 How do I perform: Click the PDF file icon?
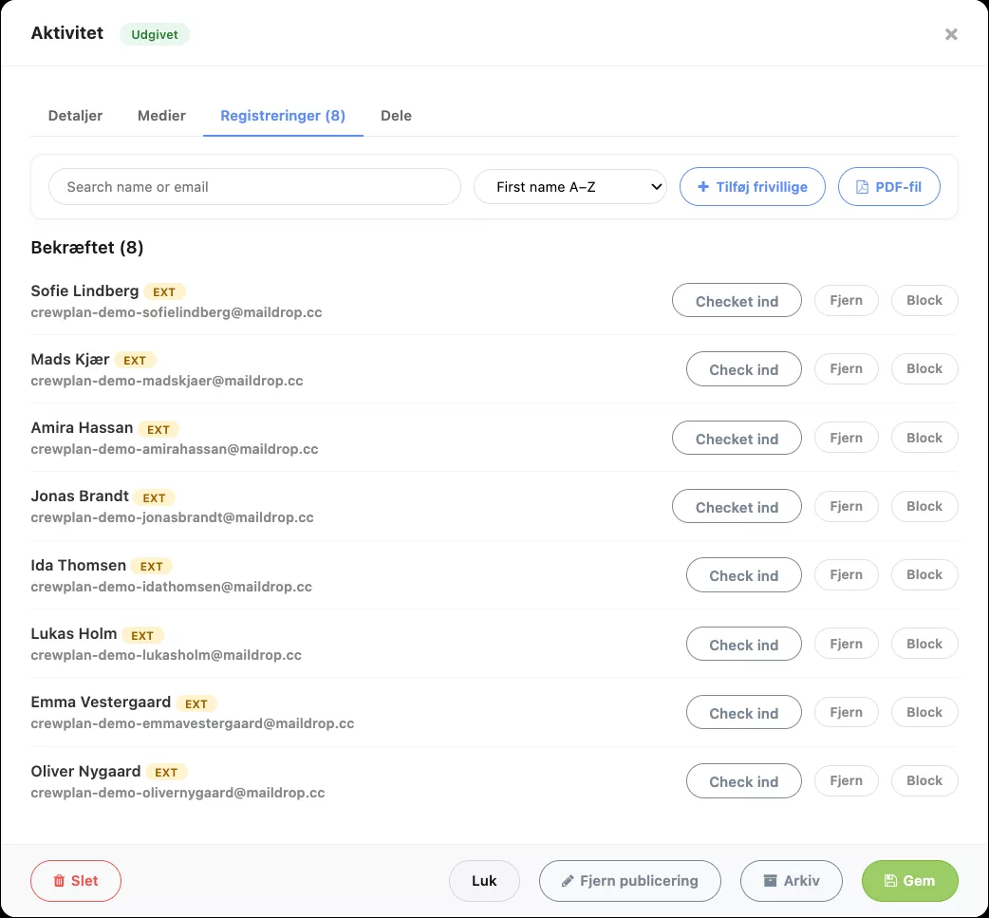pos(862,187)
